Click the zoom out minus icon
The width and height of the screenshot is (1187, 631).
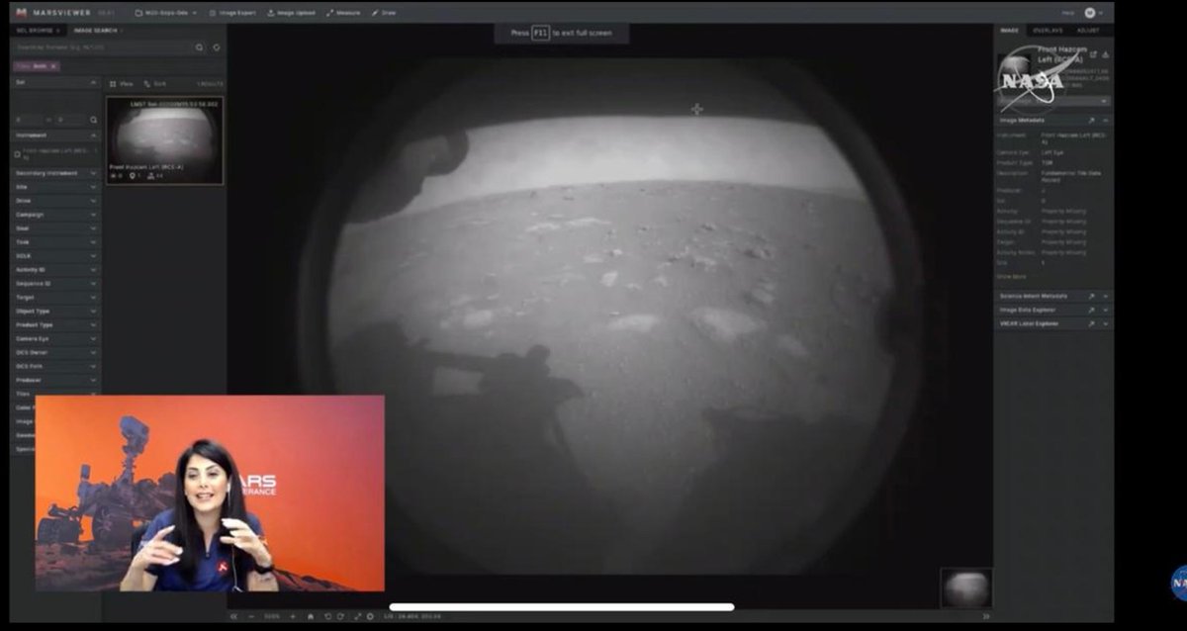click(251, 616)
